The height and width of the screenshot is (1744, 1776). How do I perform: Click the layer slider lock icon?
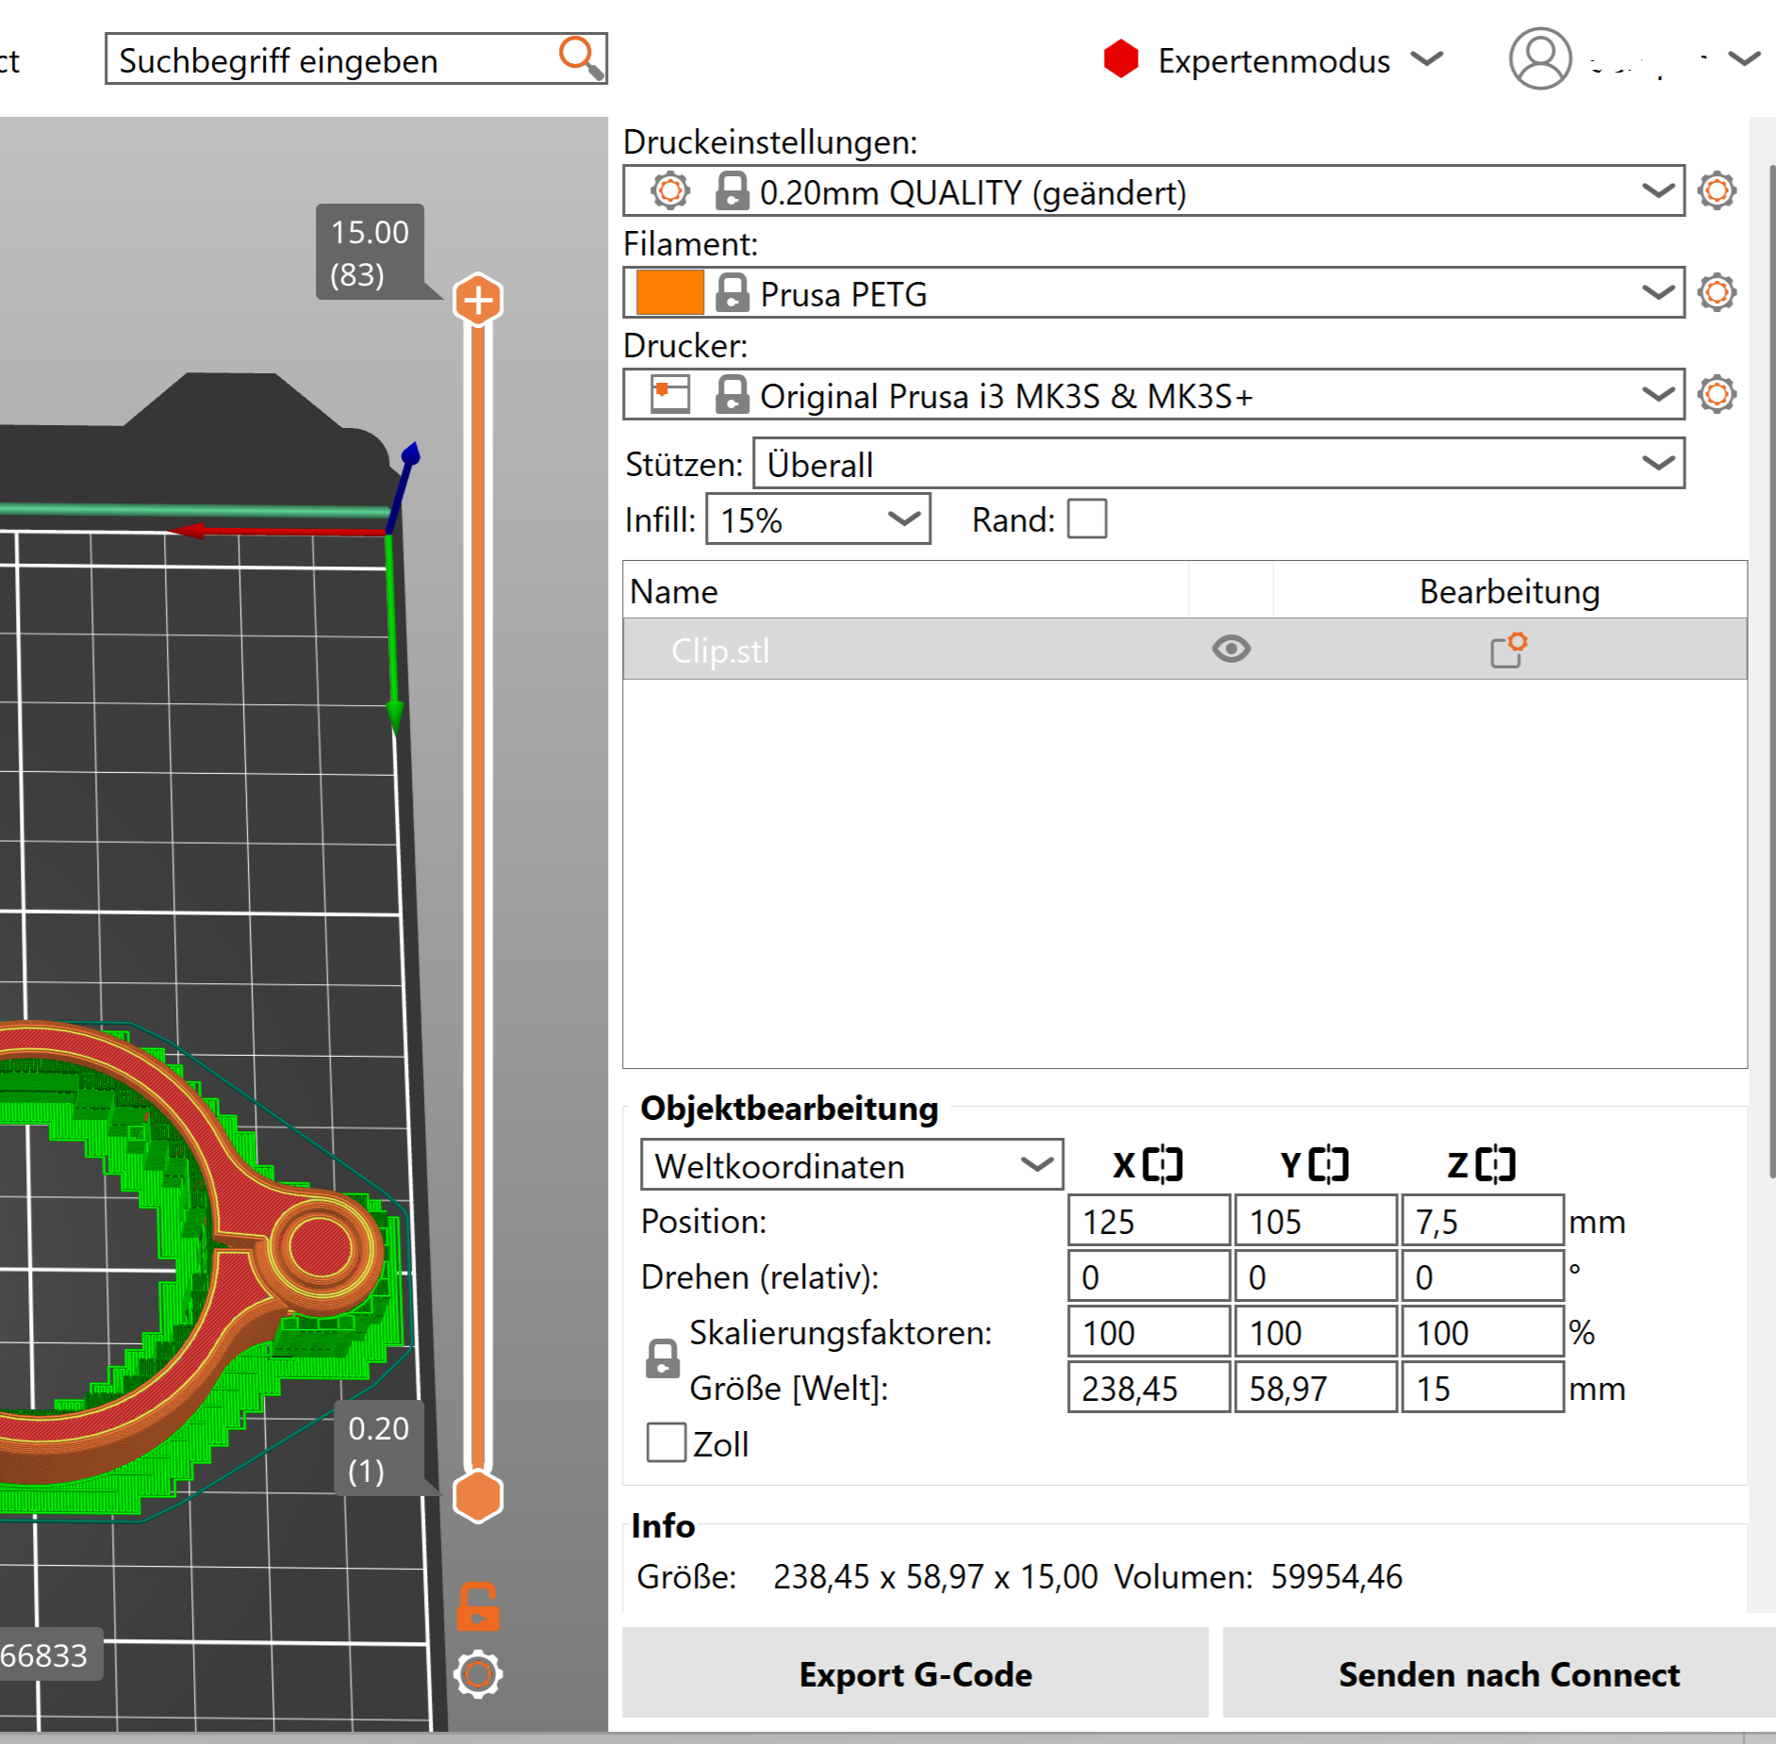tap(478, 1606)
